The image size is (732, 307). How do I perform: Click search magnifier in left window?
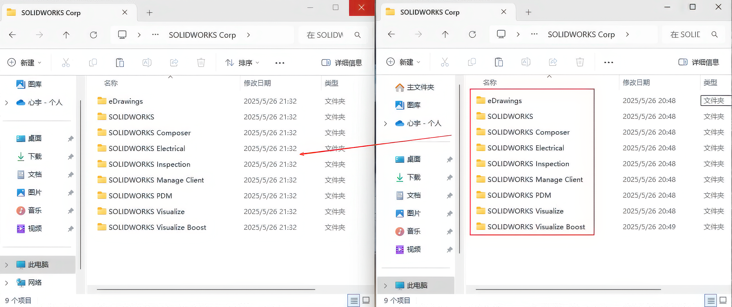tap(358, 35)
